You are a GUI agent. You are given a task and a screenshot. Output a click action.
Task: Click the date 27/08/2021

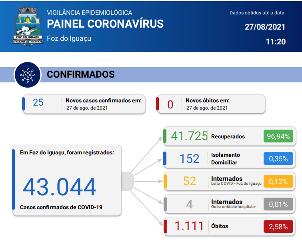point(265,27)
